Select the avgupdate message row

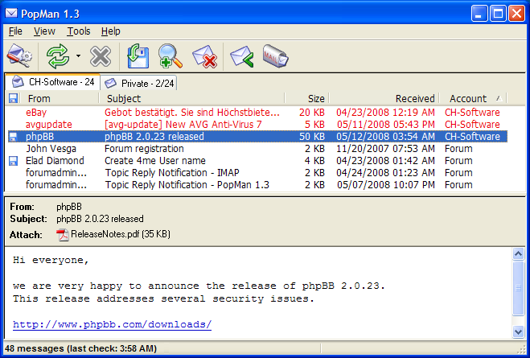(x=257, y=125)
